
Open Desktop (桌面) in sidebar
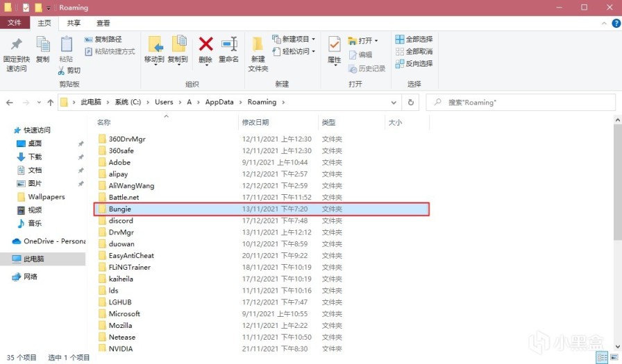(29, 144)
